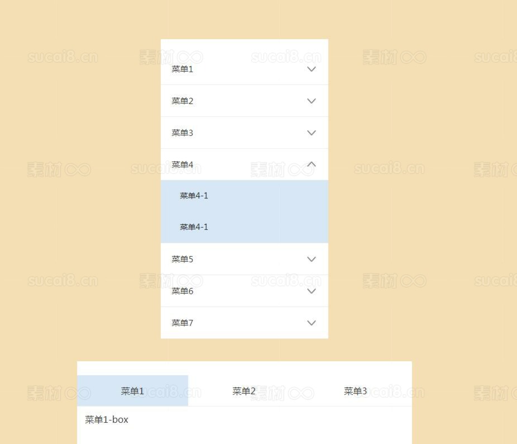Click the 菜单2 accordion label text

(183, 101)
